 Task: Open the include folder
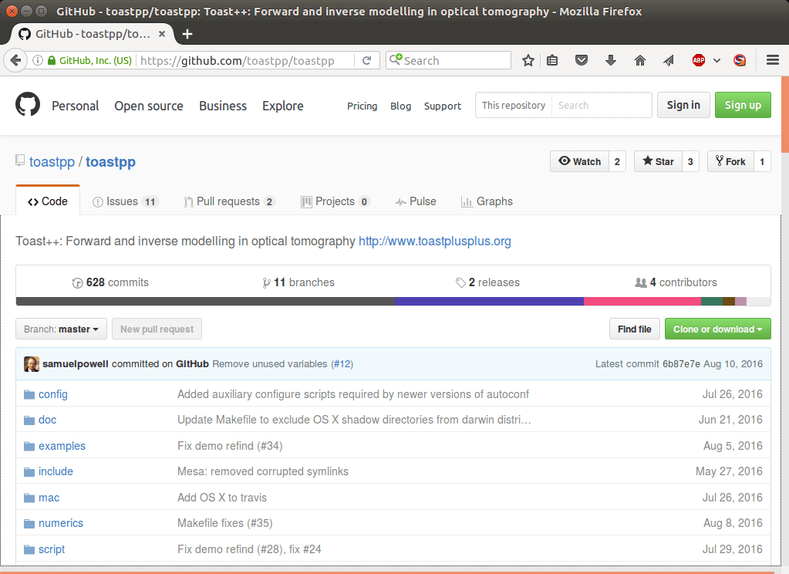[x=56, y=472]
